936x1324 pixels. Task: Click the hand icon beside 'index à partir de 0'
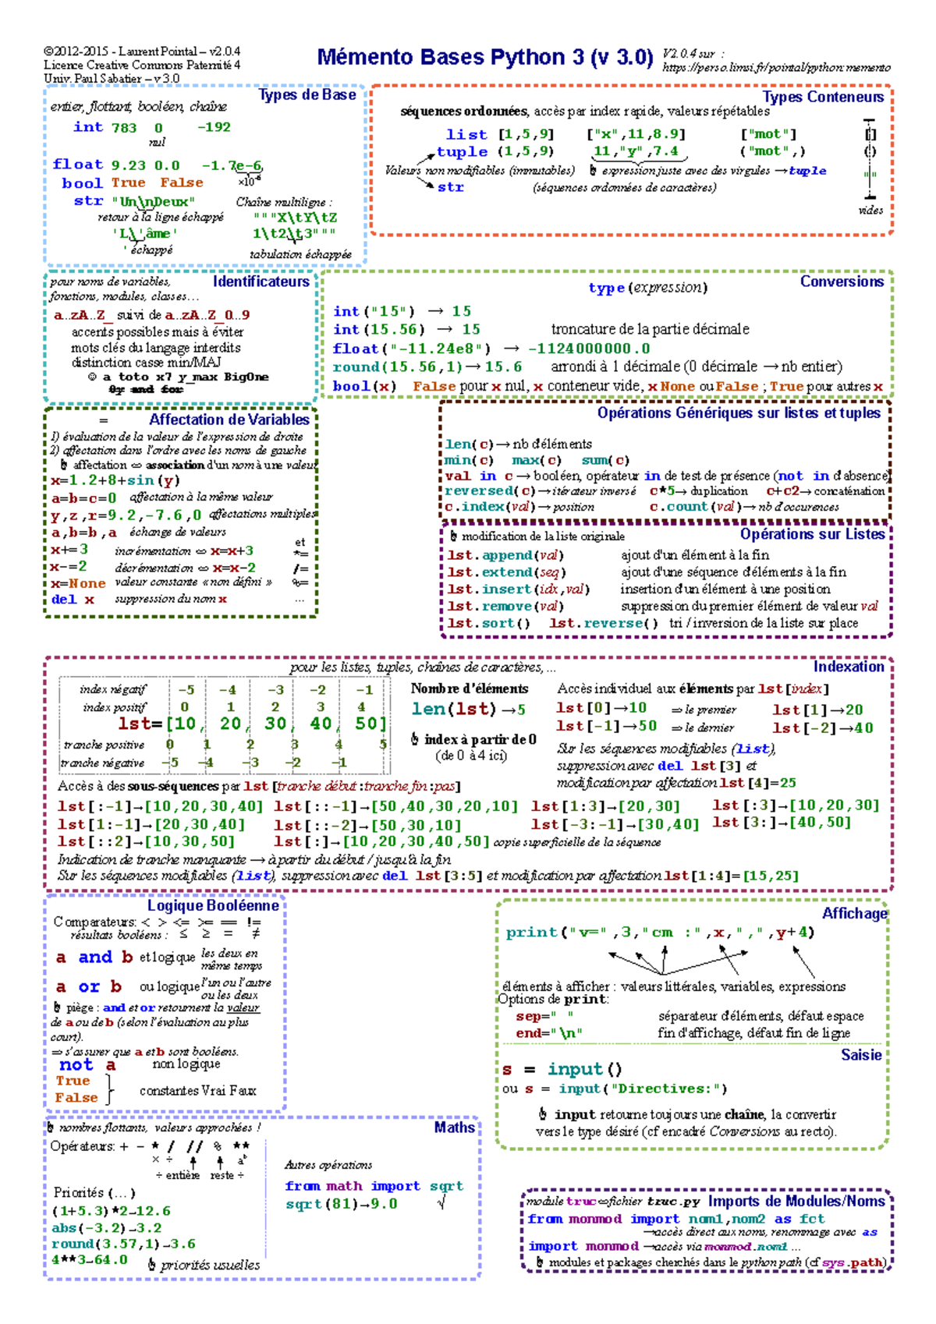pyautogui.click(x=415, y=739)
